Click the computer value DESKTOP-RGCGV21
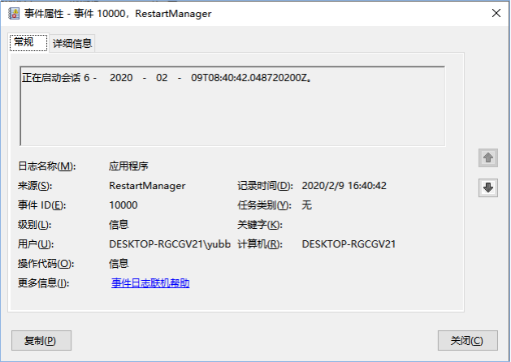The height and width of the screenshot is (362, 511). coord(349,244)
